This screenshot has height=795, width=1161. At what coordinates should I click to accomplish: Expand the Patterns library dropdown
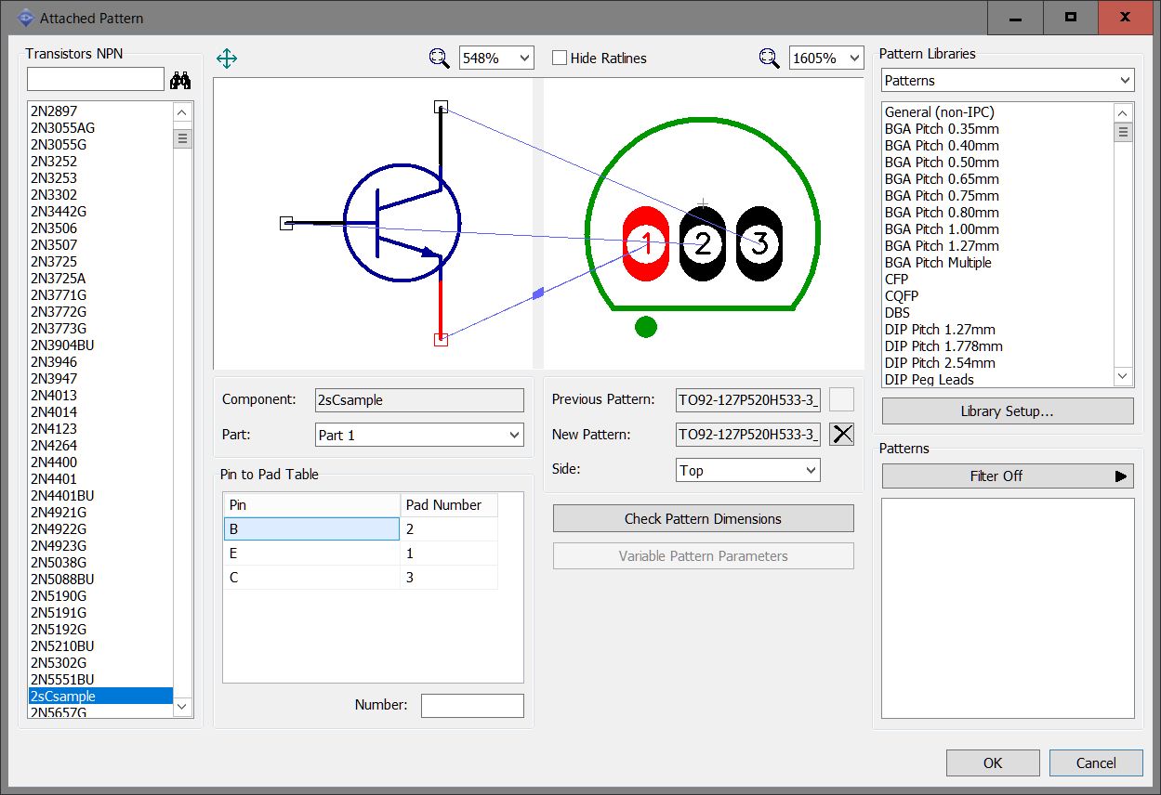(x=1008, y=81)
